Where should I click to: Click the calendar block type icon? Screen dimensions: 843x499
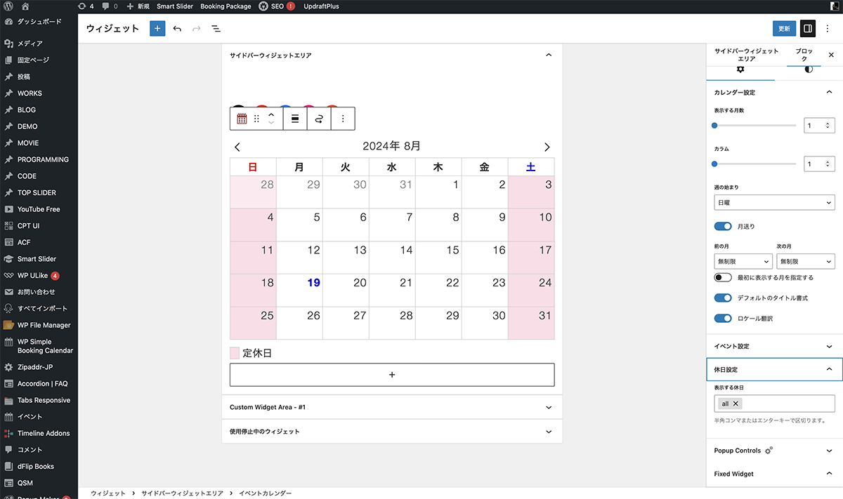tap(242, 119)
